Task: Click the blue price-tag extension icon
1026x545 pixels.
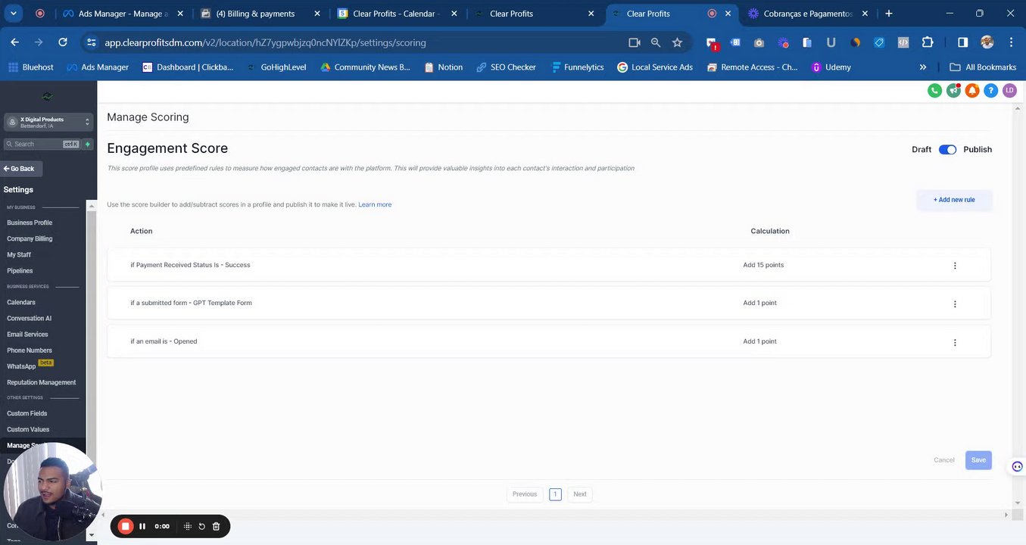Action: pos(879,42)
